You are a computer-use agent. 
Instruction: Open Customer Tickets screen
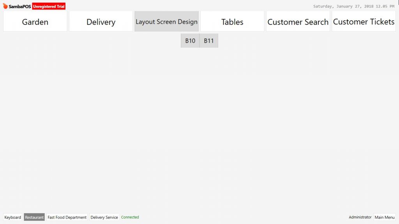[x=364, y=21]
